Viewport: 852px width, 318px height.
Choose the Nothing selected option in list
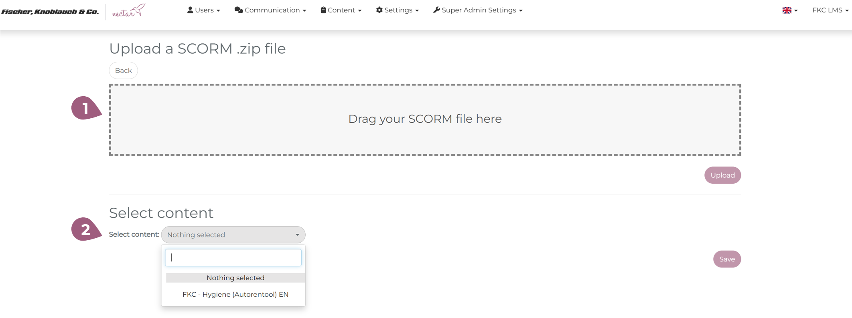coord(235,278)
